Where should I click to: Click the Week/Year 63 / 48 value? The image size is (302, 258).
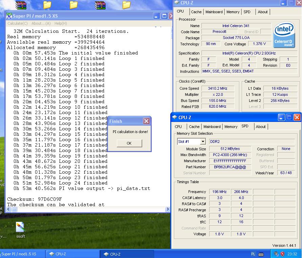(286, 173)
